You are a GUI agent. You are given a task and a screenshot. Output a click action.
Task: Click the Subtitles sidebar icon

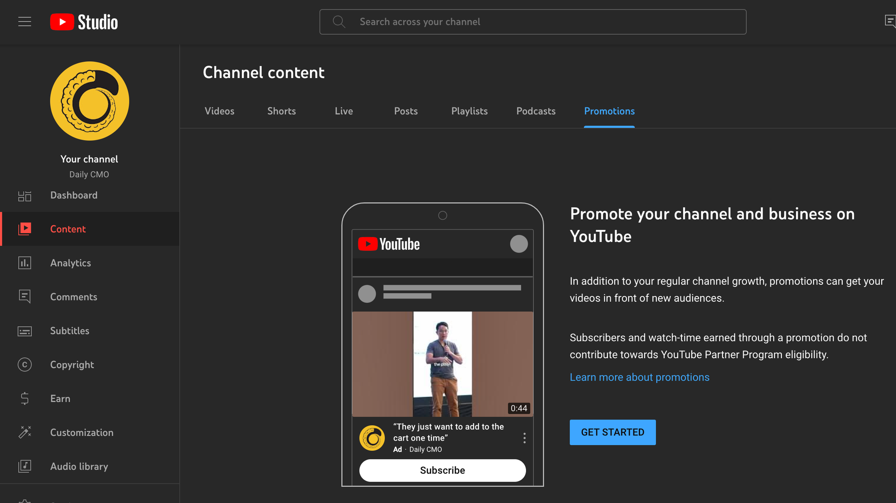point(25,331)
